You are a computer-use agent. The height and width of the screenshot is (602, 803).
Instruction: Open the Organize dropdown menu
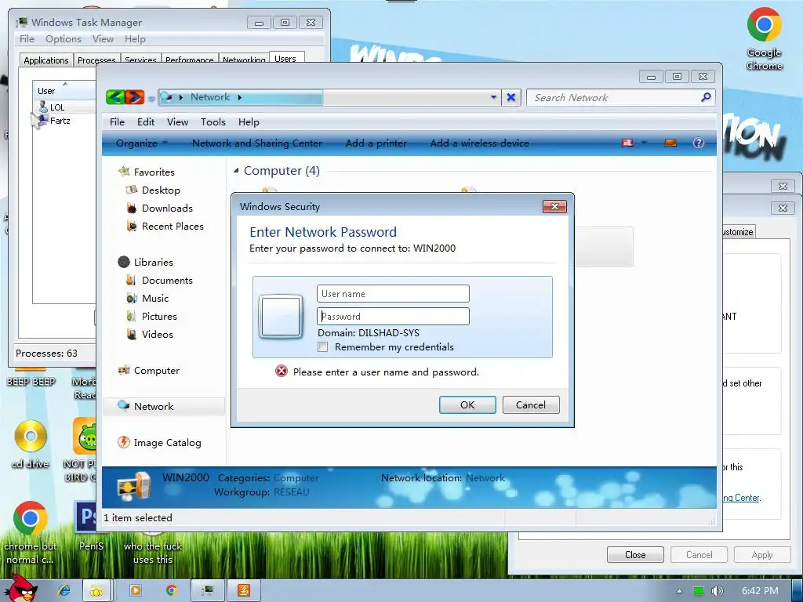pyautogui.click(x=141, y=143)
